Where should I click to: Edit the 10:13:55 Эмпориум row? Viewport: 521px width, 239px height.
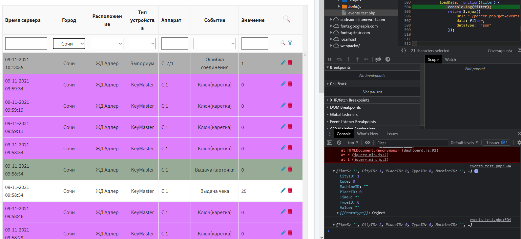tap(283, 63)
